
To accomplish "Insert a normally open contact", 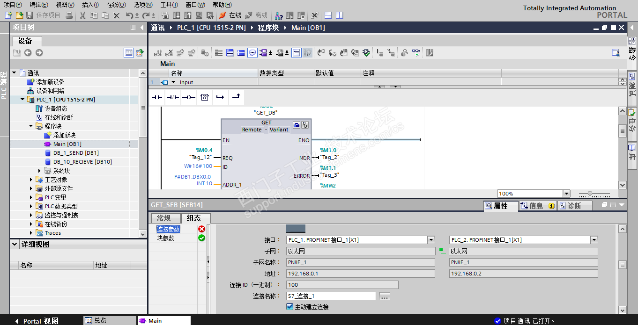I will pos(156,97).
